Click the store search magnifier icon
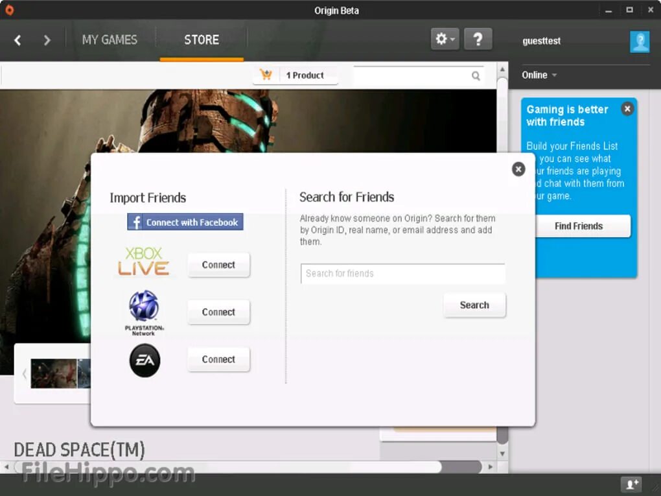 click(x=476, y=75)
